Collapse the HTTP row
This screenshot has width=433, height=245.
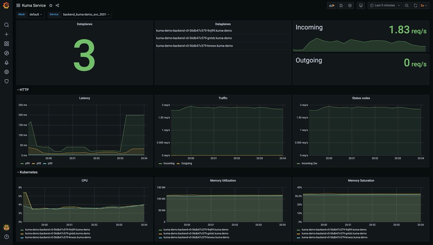coord(23,89)
